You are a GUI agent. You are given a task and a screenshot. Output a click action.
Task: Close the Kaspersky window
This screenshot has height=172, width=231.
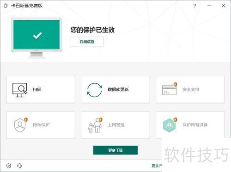point(224,6)
